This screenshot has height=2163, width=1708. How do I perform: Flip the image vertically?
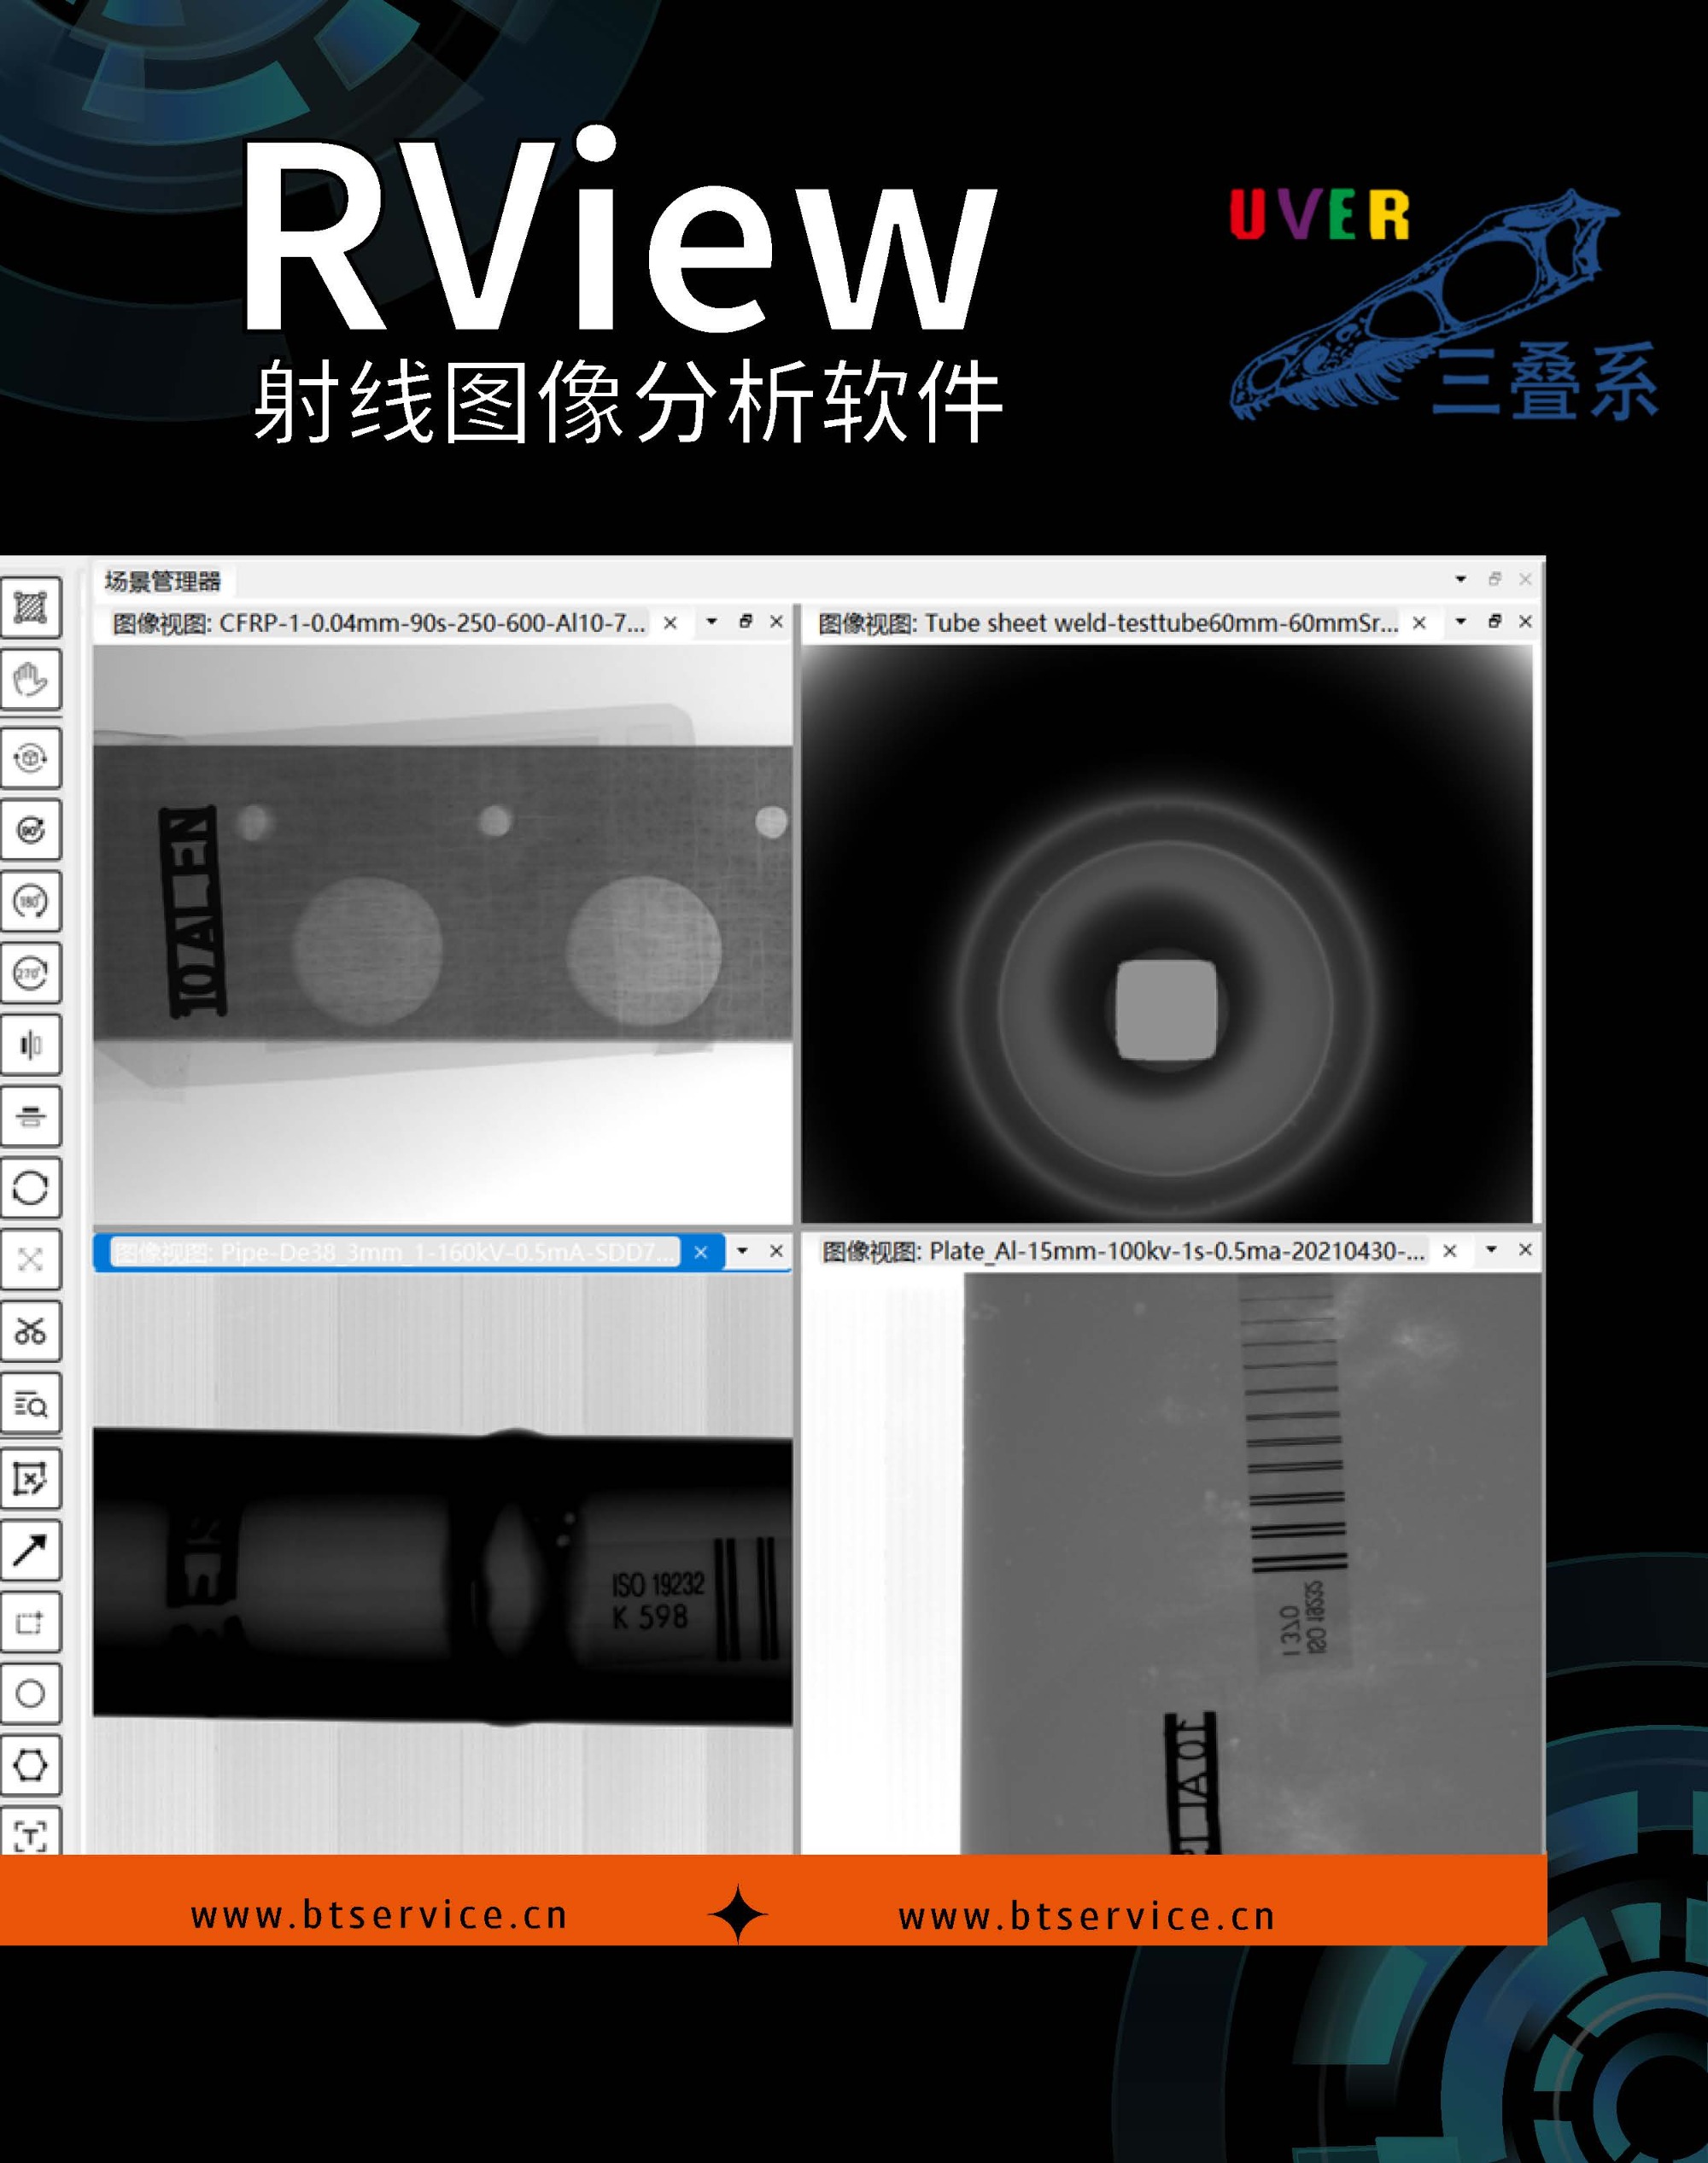click(x=30, y=1116)
